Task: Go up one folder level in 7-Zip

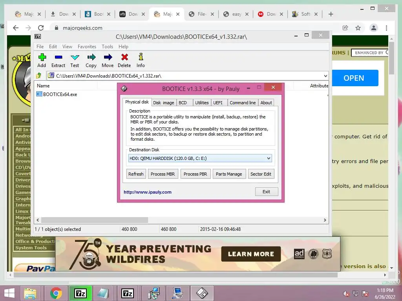Action: (39, 76)
